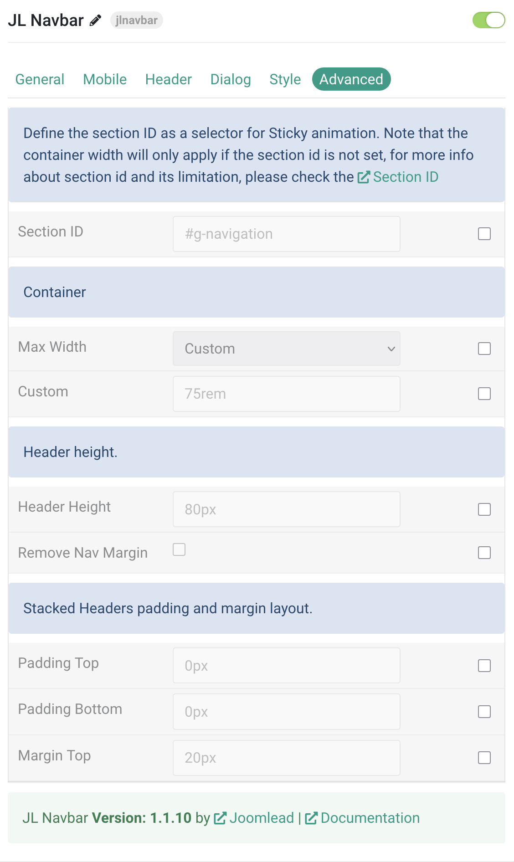Open the Section ID help link
The width and height of the screenshot is (514, 862).
[x=406, y=177]
